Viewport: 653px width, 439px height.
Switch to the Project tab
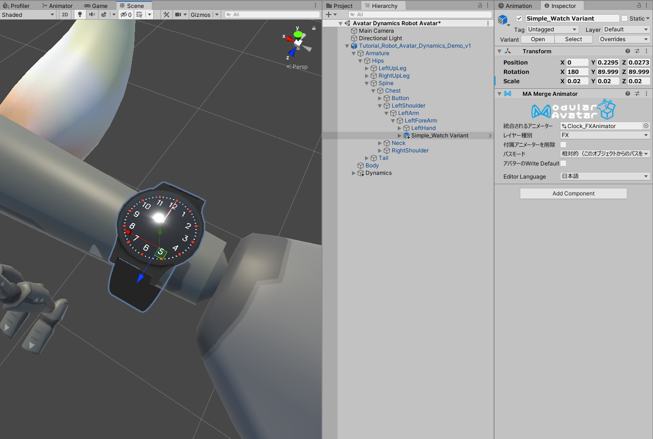[x=342, y=6]
